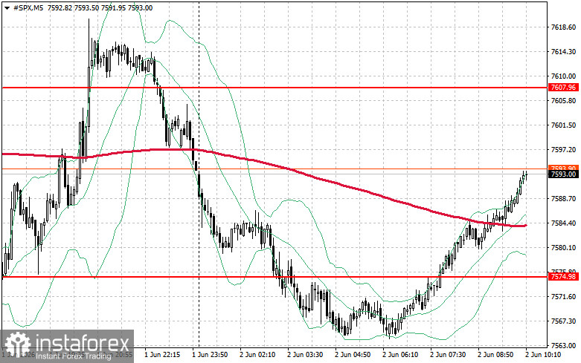
Task: Click the 7563.00 price scale label
Action: tap(563, 346)
